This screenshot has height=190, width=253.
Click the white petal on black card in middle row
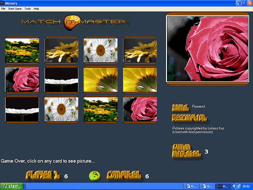(61, 80)
